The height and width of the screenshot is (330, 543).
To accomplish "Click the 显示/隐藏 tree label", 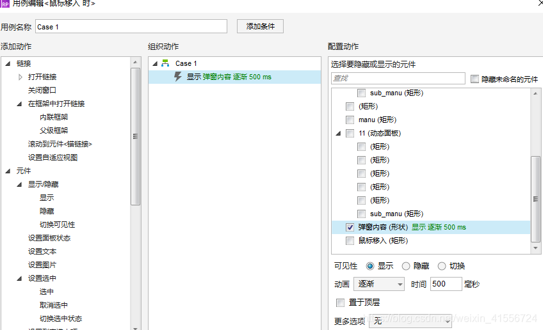I will coord(43,184).
